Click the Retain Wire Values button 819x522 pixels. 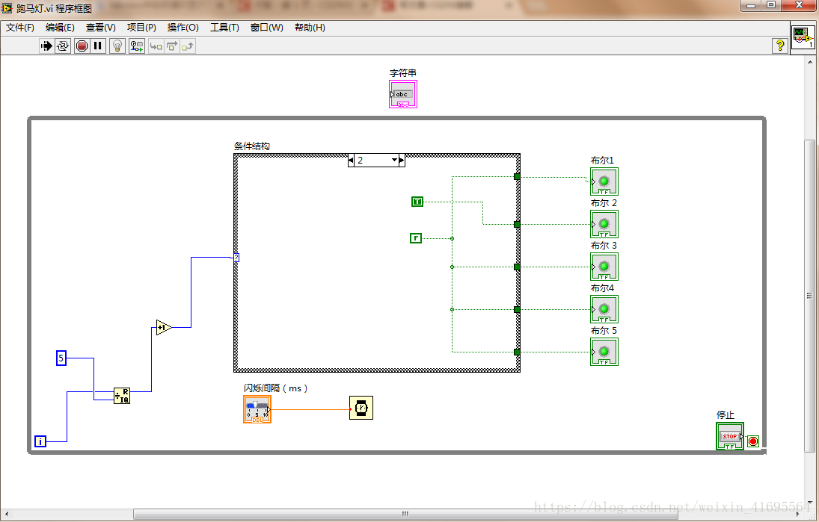[x=136, y=46]
